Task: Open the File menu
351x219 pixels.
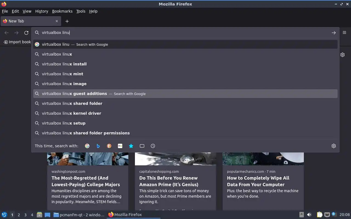Action: pyautogui.click(x=5, y=11)
